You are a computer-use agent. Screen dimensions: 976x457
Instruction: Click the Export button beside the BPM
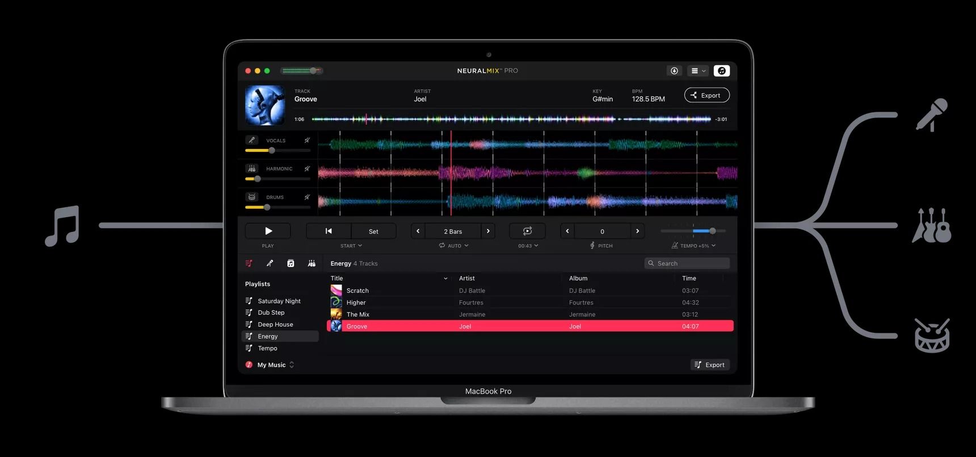[707, 95]
